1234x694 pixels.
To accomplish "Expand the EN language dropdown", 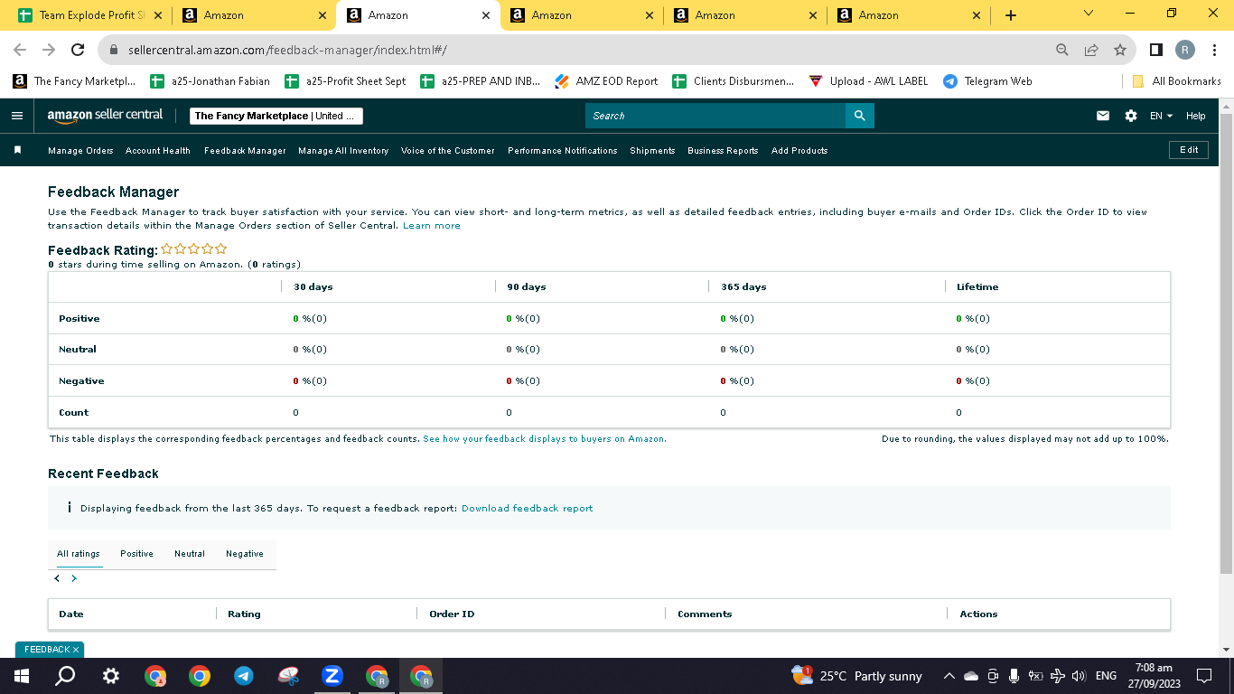I will point(1161,116).
